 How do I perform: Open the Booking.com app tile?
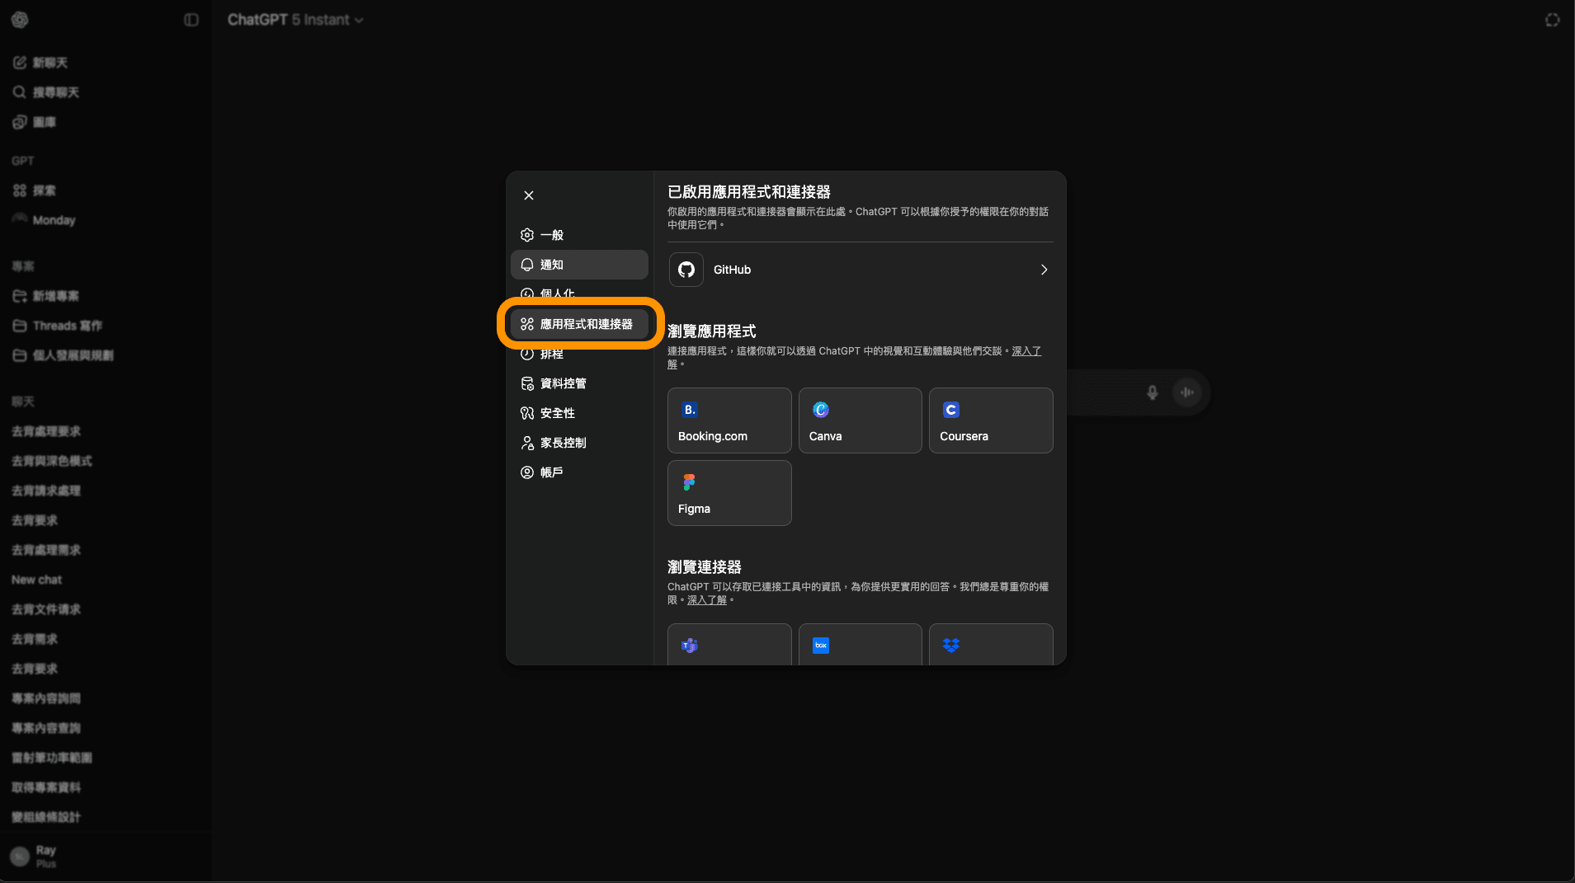pos(729,420)
